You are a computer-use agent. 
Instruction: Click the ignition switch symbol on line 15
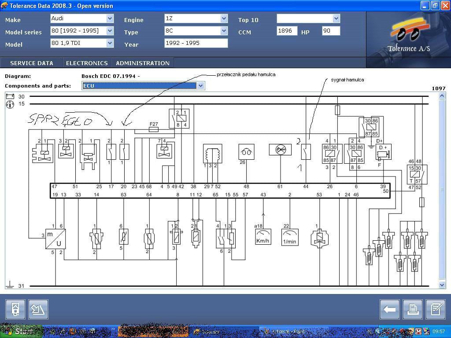click(10, 104)
